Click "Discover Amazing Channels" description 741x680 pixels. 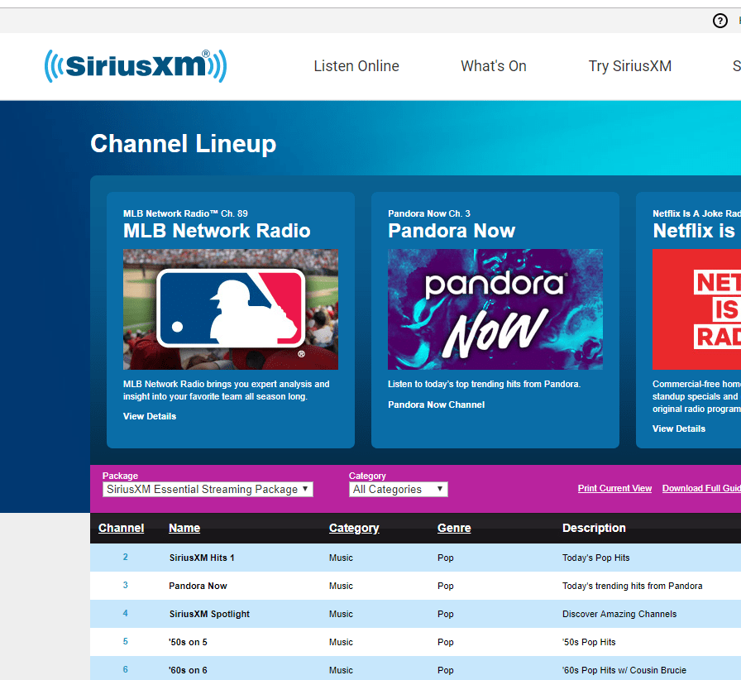coord(619,614)
